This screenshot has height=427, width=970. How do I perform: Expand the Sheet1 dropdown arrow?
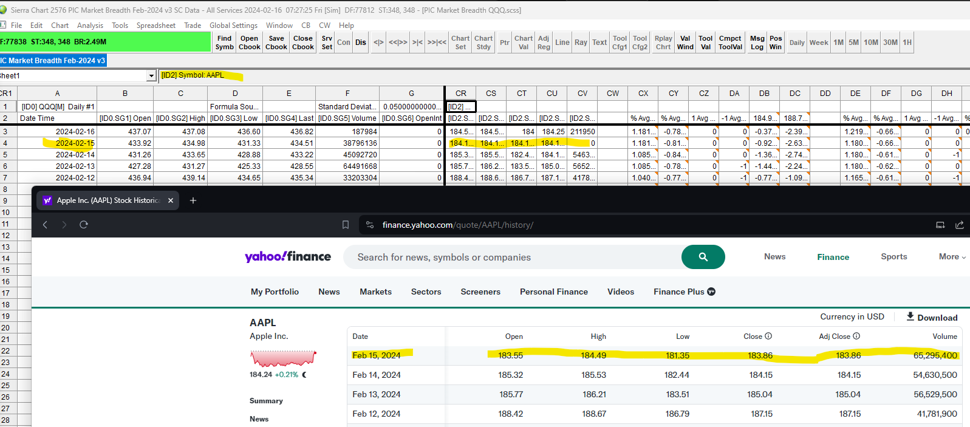point(151,76)
